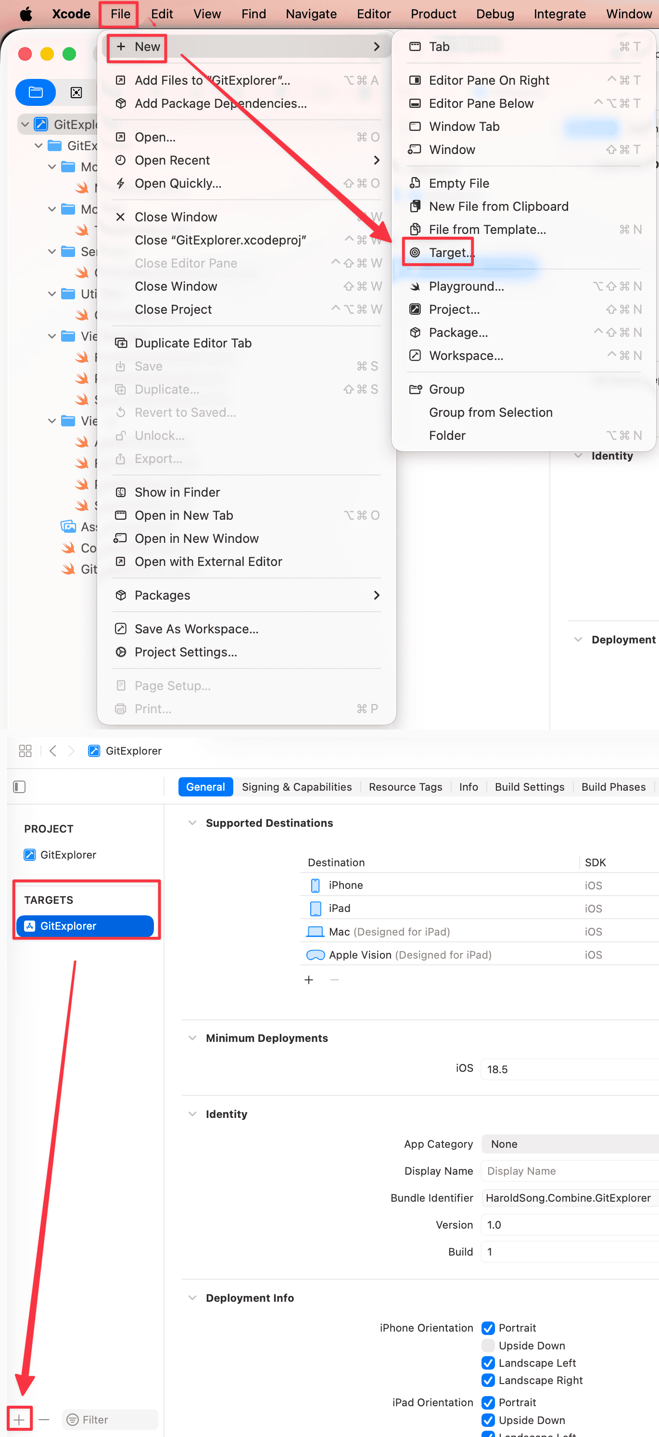This screenshot has width=659, height=1437.
Task: Open the Product menu
Action: (433, 14)
